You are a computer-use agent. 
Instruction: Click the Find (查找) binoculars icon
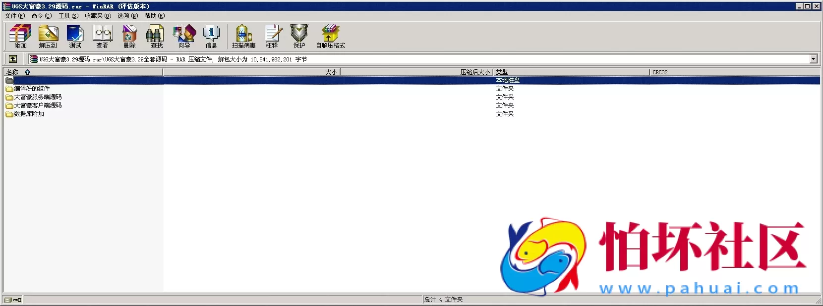(x=157, y=37)
